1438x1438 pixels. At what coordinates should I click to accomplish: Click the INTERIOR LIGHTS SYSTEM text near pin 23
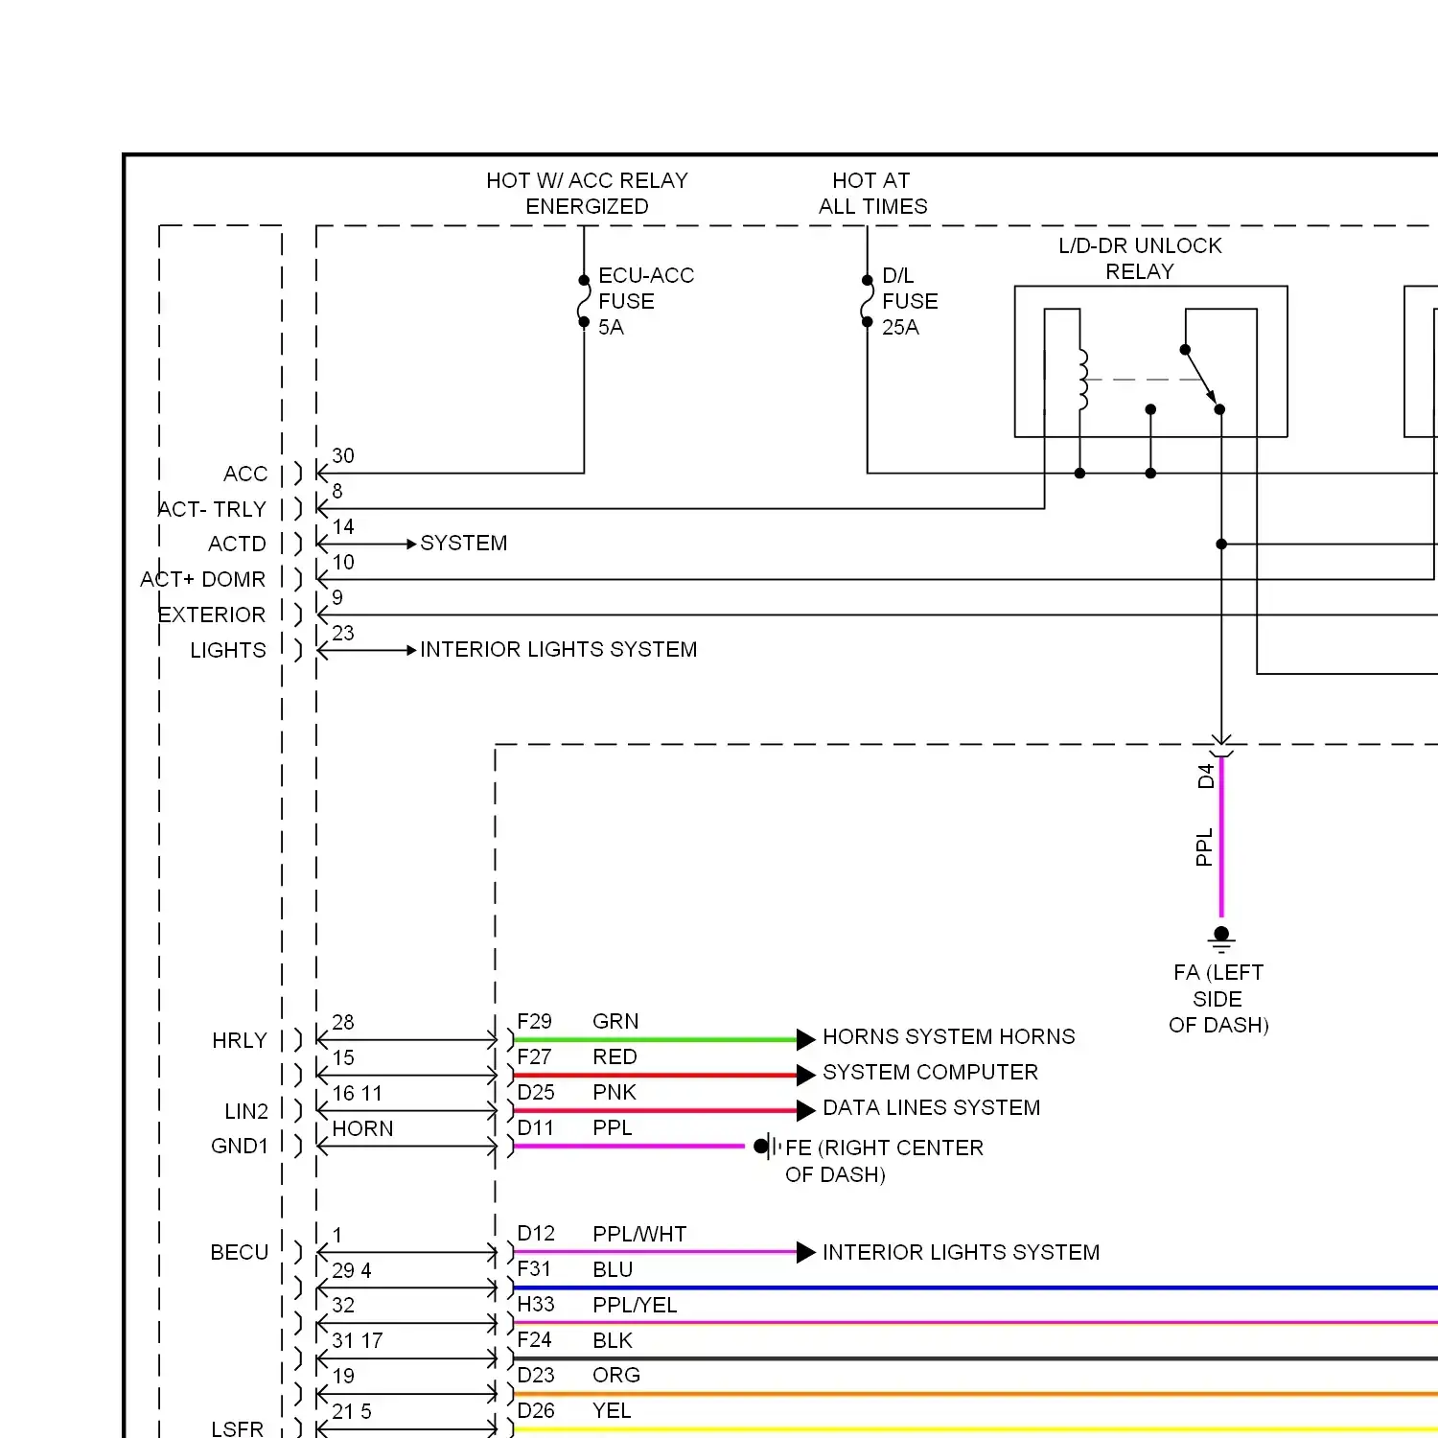pyautogui.click(x=559, y=649)
